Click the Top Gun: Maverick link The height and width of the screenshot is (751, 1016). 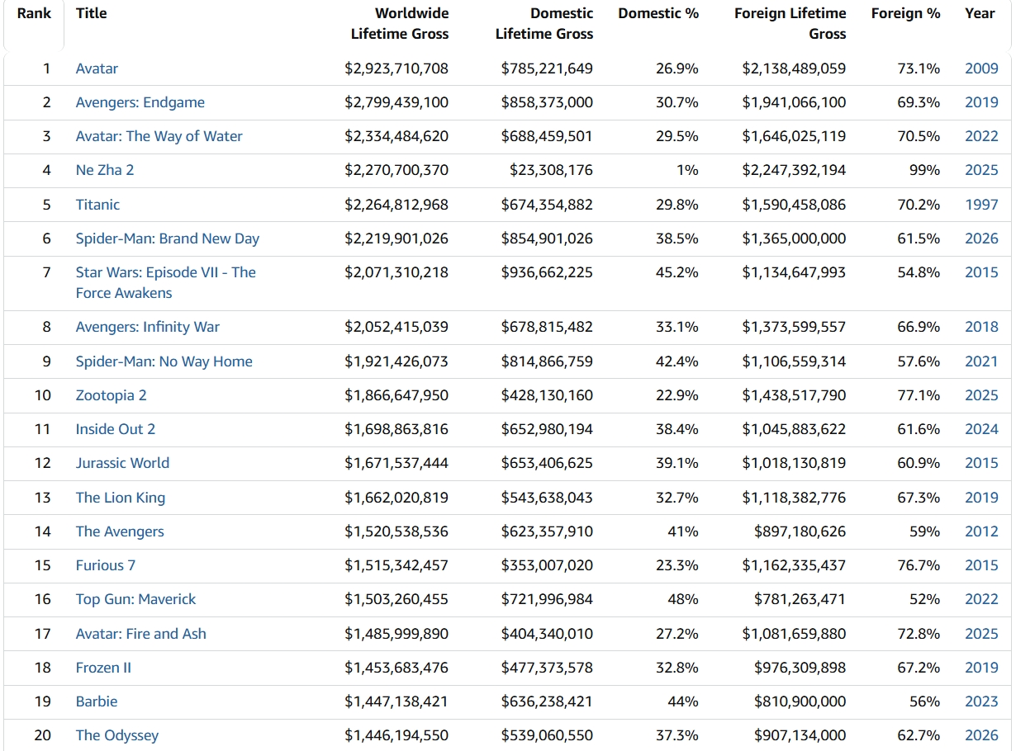click(x=136, y=599)
